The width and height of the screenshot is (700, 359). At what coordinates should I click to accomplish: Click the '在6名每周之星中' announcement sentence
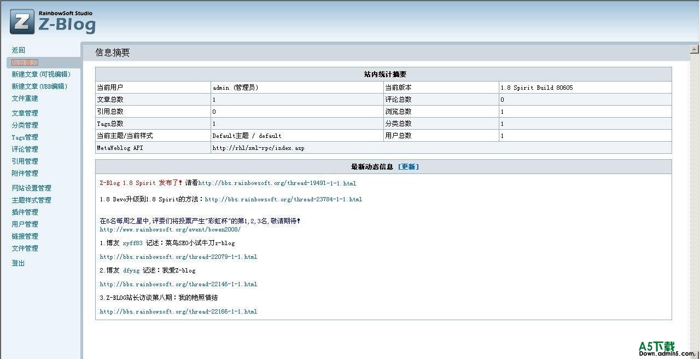coord(200,221)
